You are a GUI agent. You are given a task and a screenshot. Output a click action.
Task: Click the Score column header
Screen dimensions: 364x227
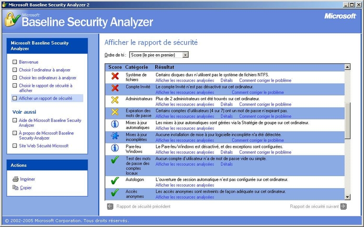coord(115,67)
